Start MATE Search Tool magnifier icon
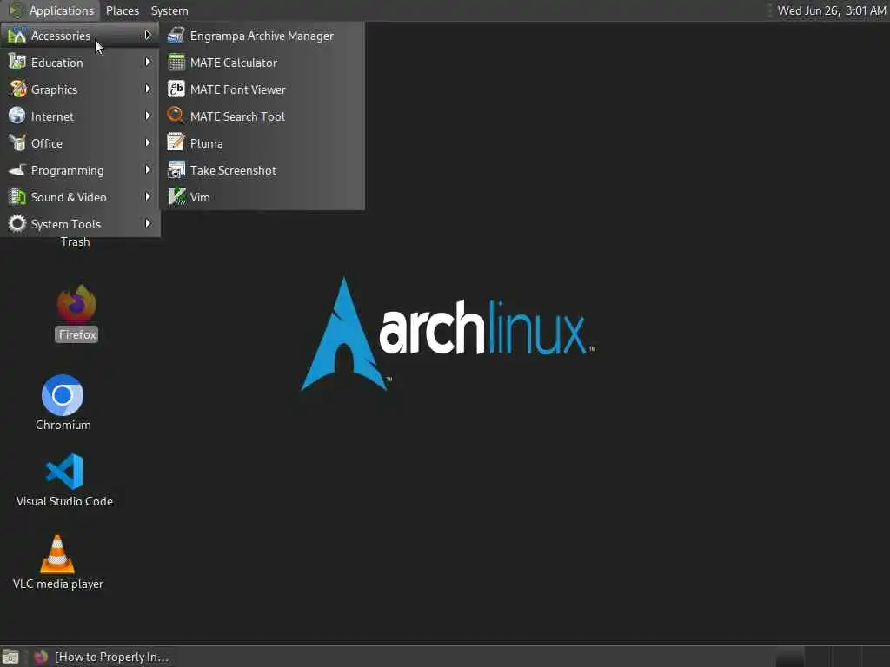This screenshot has height=667, width=890. pyautogui.click(x=176, y=116)
